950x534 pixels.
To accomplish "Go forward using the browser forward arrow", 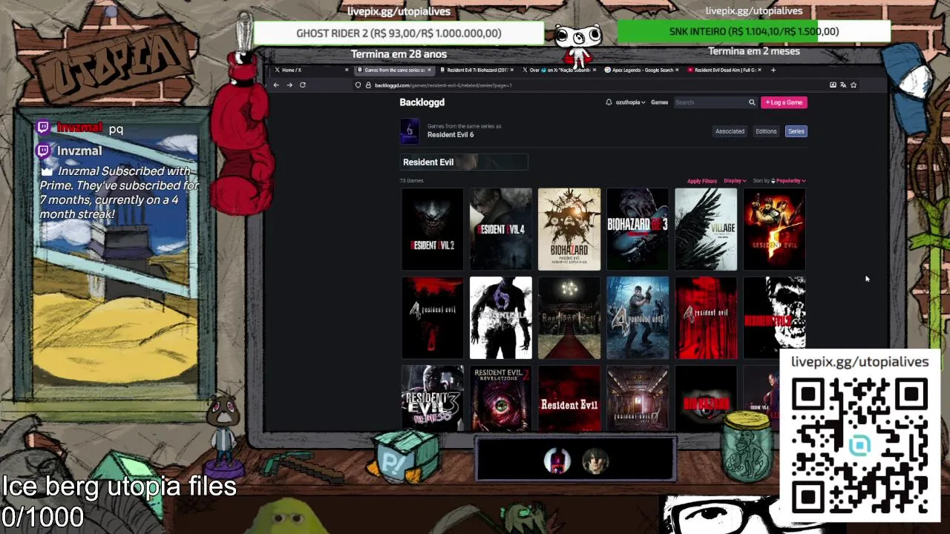I will pos(289,85).
